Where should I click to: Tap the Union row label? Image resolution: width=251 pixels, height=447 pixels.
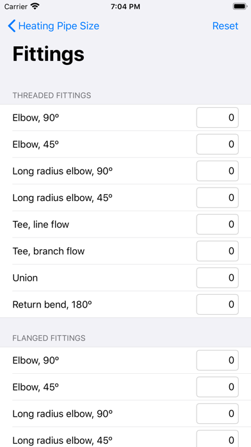click(x=25, y=277)
